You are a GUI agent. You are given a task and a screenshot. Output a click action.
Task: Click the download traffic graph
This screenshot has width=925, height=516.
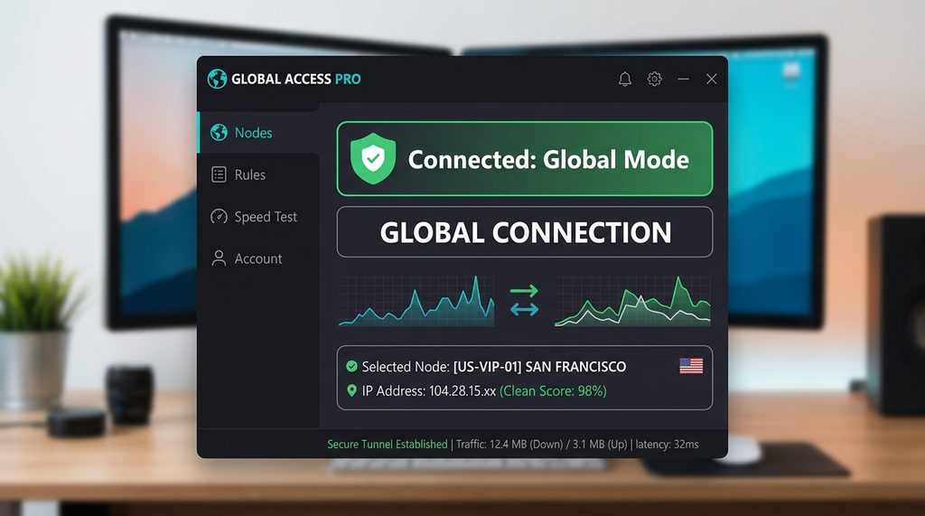coord(416,301)
